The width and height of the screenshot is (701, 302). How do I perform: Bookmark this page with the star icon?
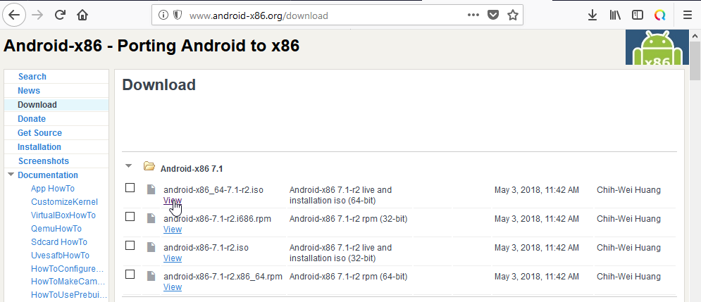[x=512, y=15]
